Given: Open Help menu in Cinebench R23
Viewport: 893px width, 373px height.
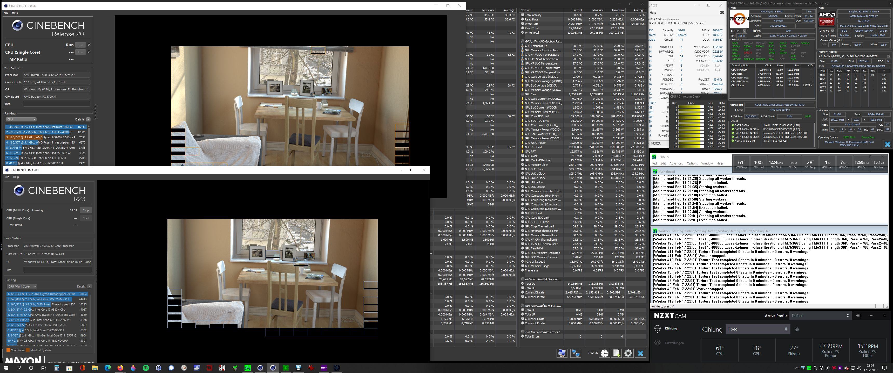Looking at the screenshot, I should (x=16, y=177).
